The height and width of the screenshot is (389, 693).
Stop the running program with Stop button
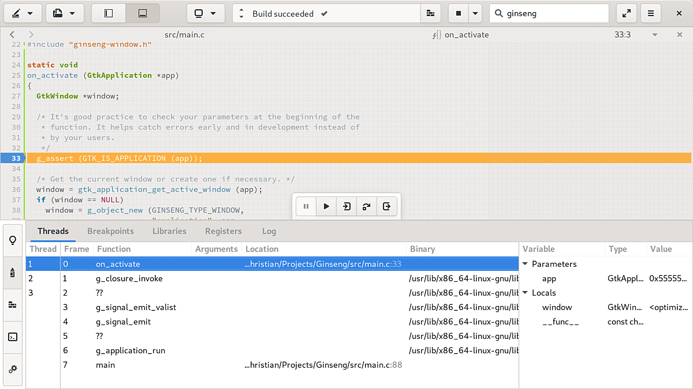click(458, 14)
